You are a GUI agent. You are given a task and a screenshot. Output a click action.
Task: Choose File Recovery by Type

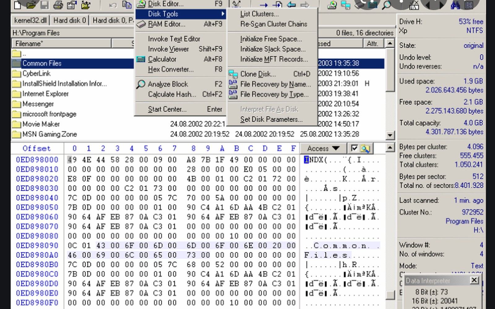pos(273,95)
